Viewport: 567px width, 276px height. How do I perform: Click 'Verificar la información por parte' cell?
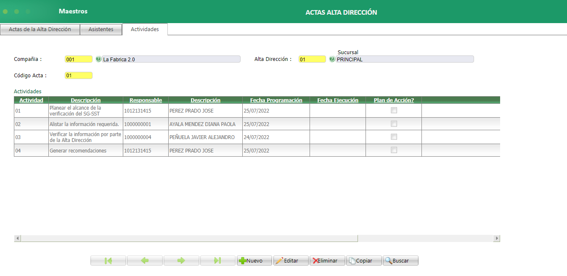[x=86, y=137]
